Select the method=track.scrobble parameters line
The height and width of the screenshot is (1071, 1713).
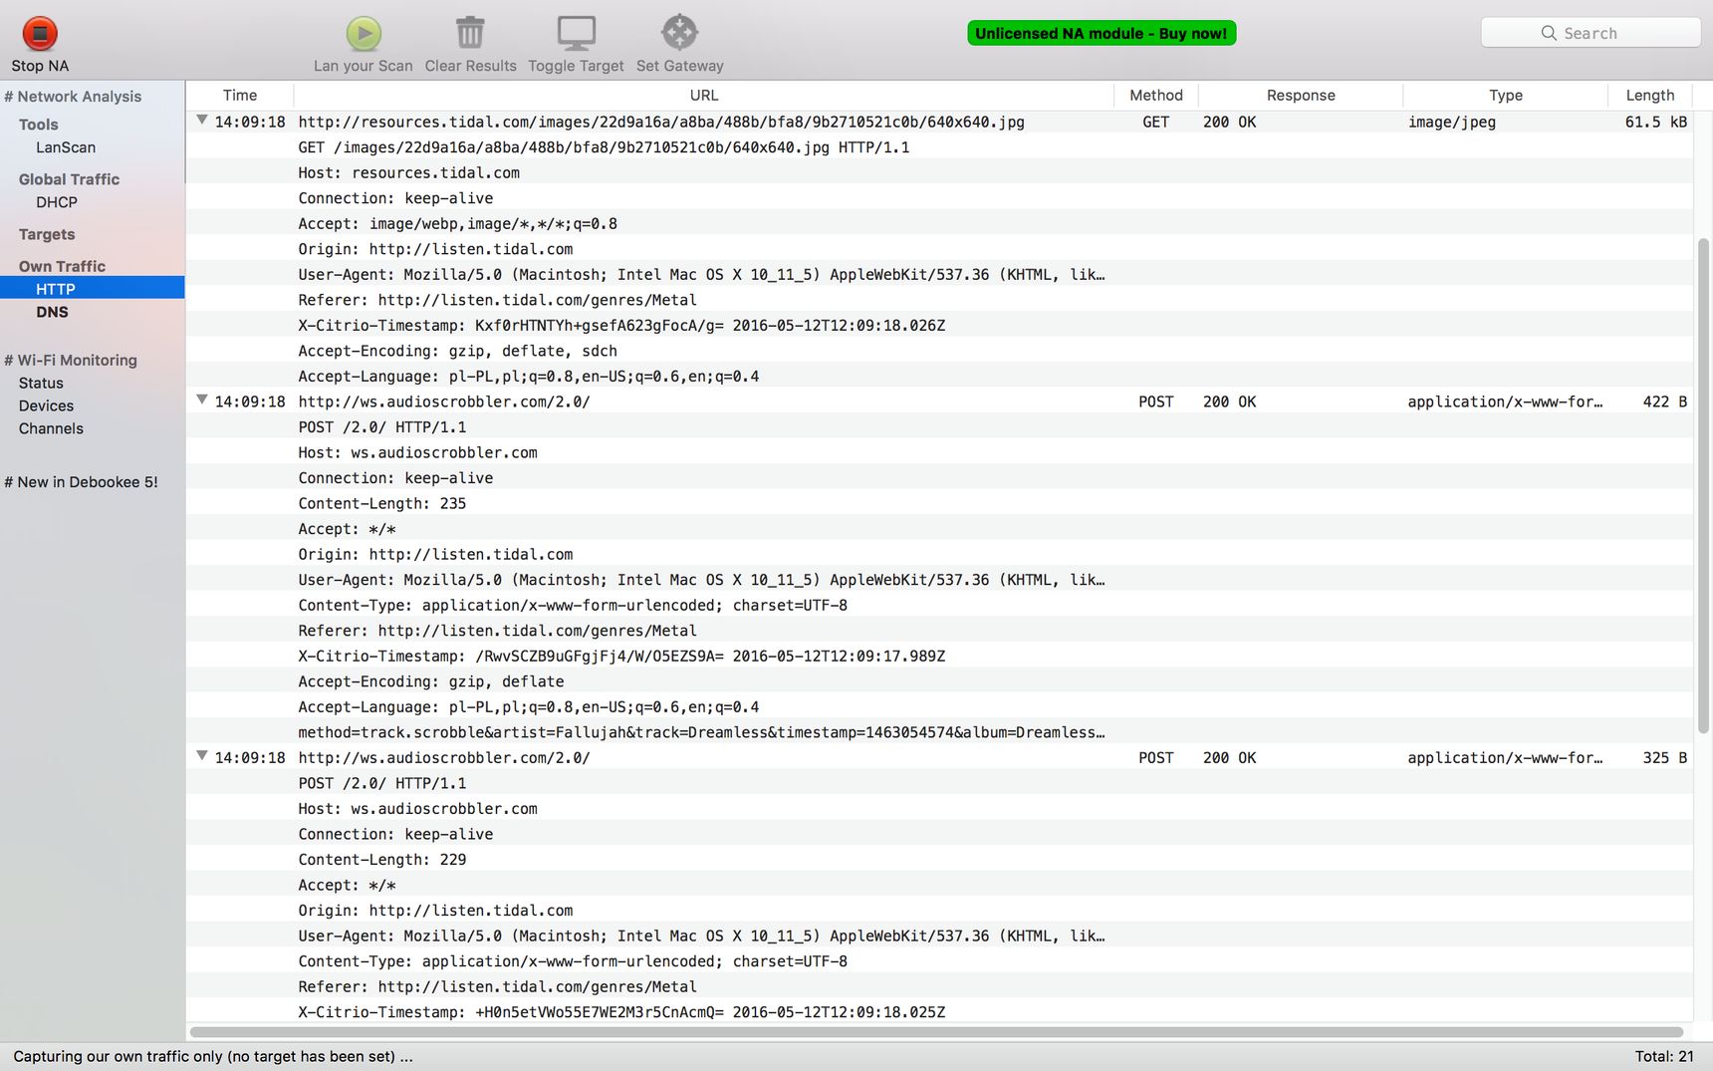(x=701, y=732)
